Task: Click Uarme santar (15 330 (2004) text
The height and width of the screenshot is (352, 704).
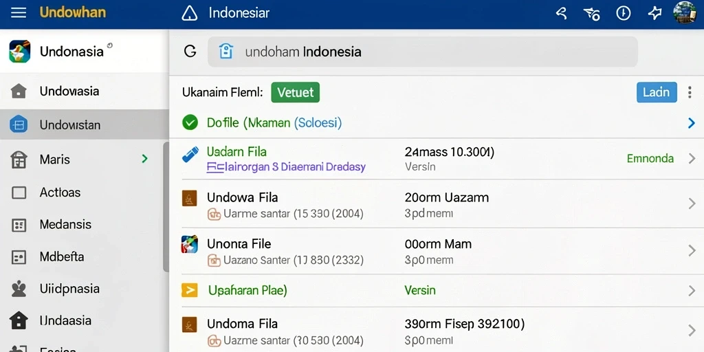Action: coord(293,214)
